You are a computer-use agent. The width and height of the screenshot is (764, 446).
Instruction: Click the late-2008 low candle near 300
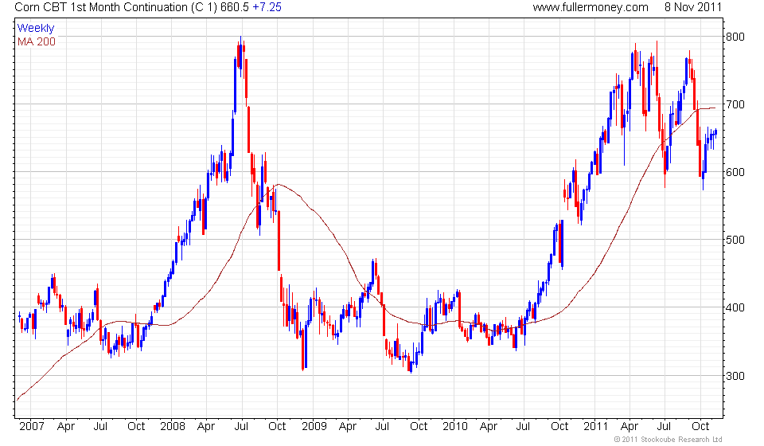click(302, 349)
